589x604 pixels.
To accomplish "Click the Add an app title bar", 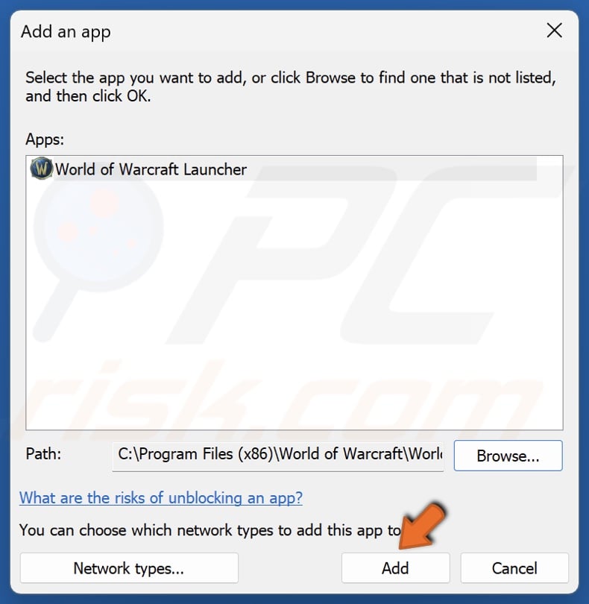I will click(270, 31).
